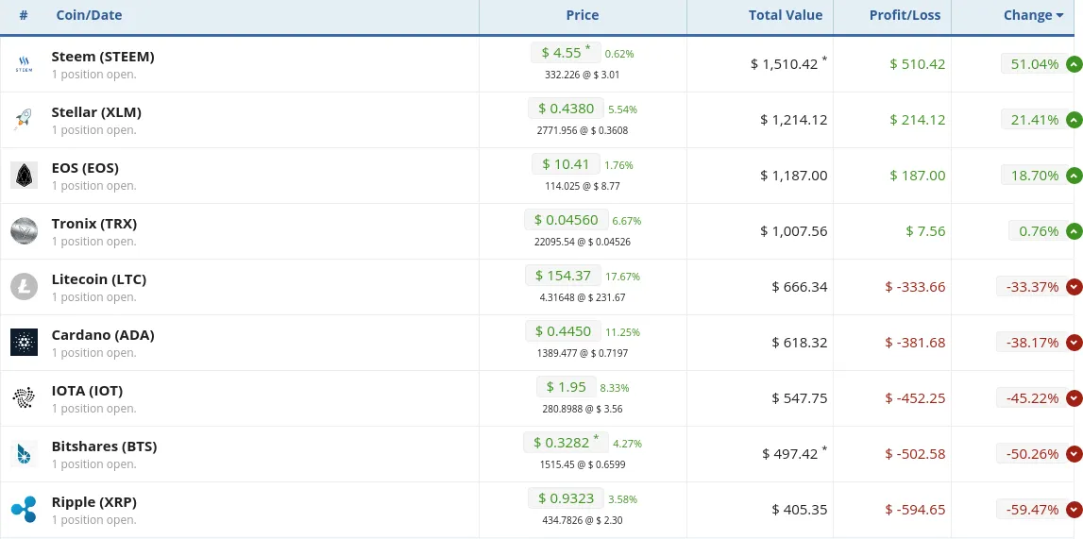Click green up arrow beside 18.70%
Screen dimensions: 1083x539
(x=1074, y=176)
